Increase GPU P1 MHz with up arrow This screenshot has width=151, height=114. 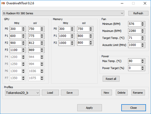click(23, 35)
